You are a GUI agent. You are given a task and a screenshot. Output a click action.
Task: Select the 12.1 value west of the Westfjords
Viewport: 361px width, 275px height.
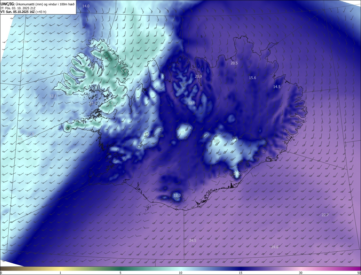pos(53,96)
